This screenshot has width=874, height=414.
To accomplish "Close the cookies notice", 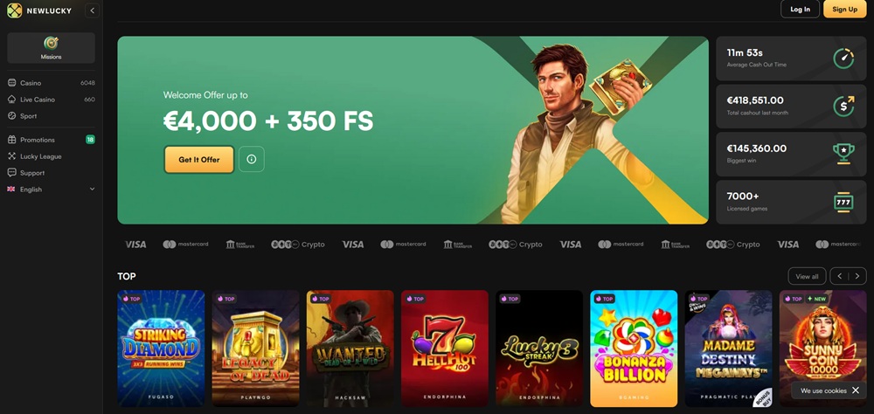I will tap(856, 390).
